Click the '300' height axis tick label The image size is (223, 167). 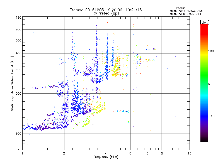tap(18, 70)
